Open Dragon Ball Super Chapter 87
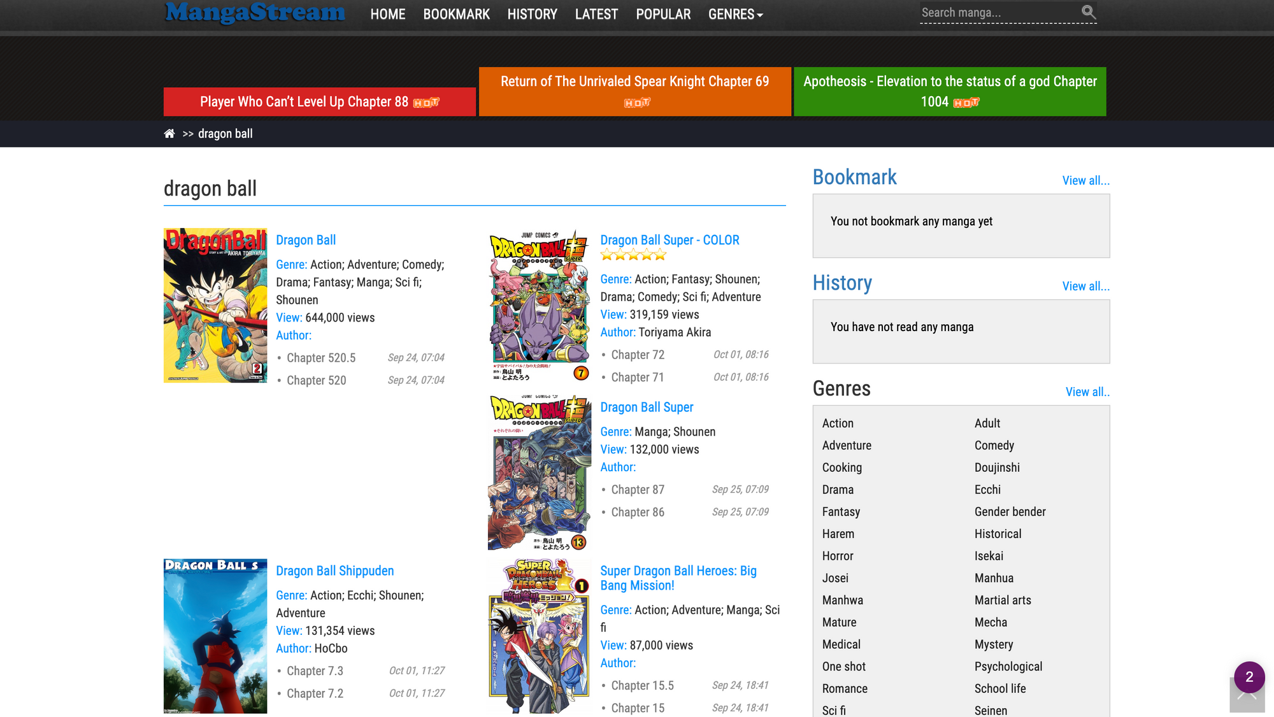 pos(638,490)
